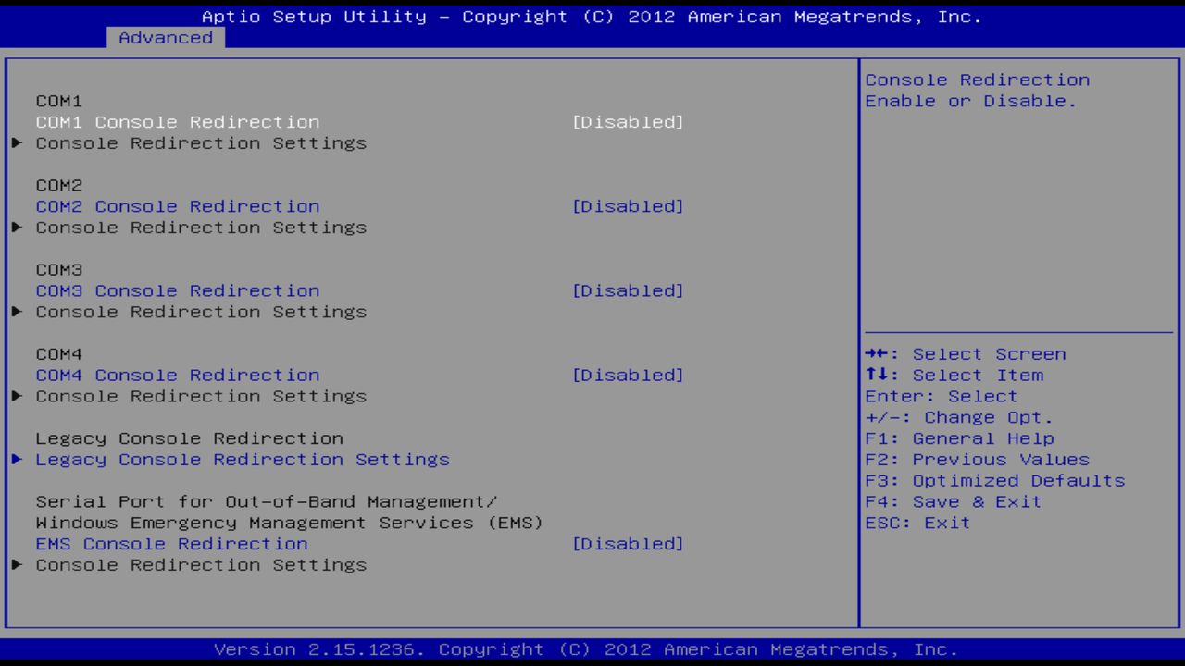Open EMS Console Redirection Settings submenu
Screen dimensions: 1185x666
point(200,564)
